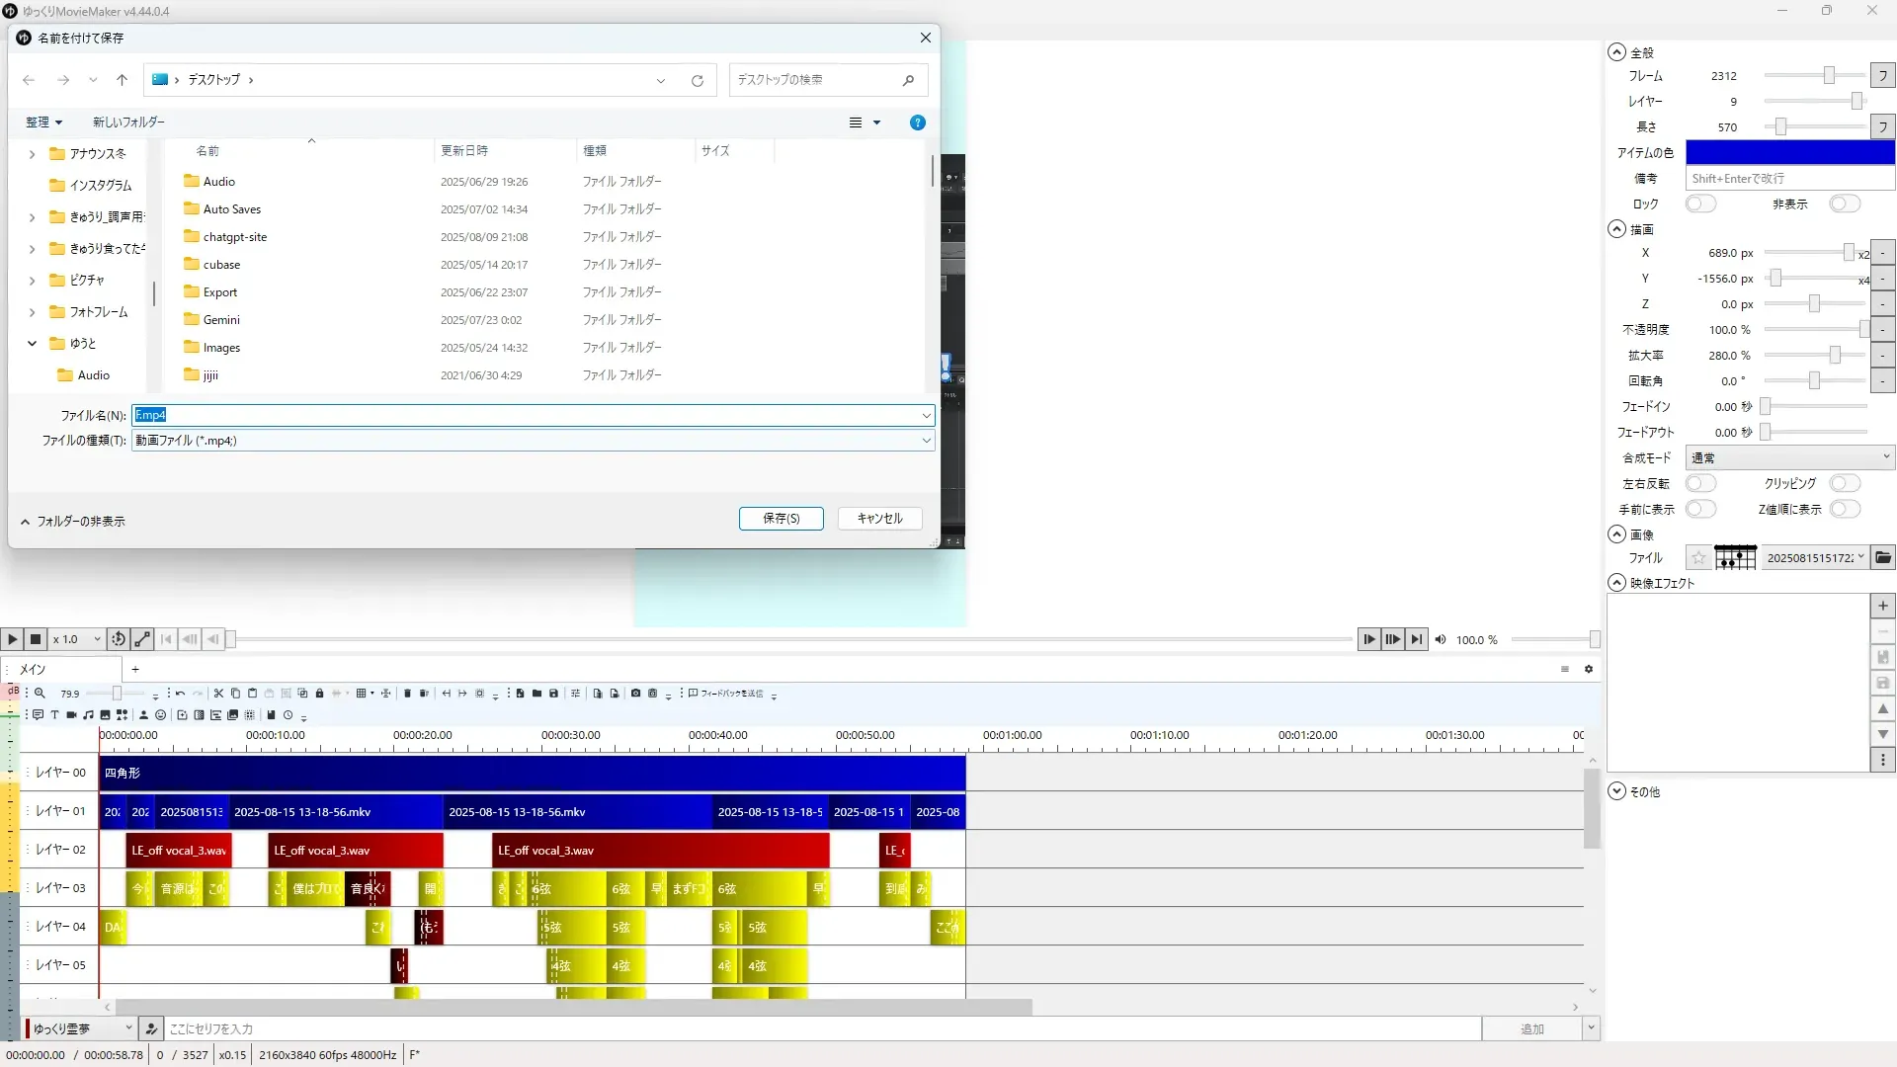This screenshot has height=1067, width=1897.
Task: Click the undo arrow in timeline toolbar
Action: coord(180,694)
